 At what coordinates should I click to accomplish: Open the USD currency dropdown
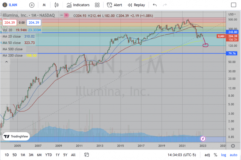pos(233,15)
